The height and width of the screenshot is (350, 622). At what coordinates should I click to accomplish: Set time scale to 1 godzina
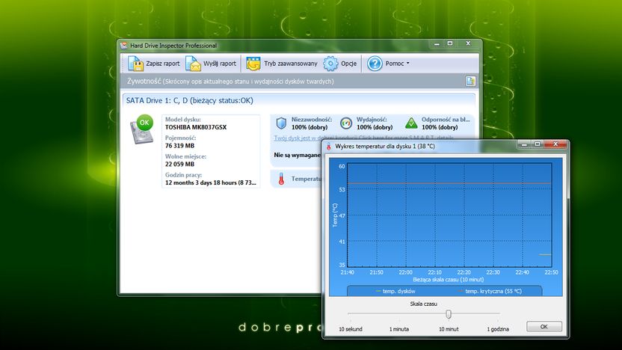pos(498,329)
